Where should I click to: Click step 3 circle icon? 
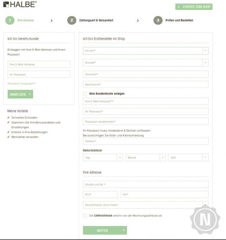(x=158, y=20)
